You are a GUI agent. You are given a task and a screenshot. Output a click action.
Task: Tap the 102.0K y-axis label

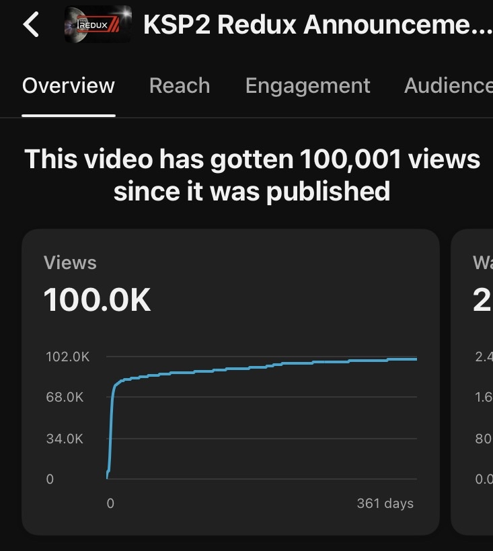[68, 357]
